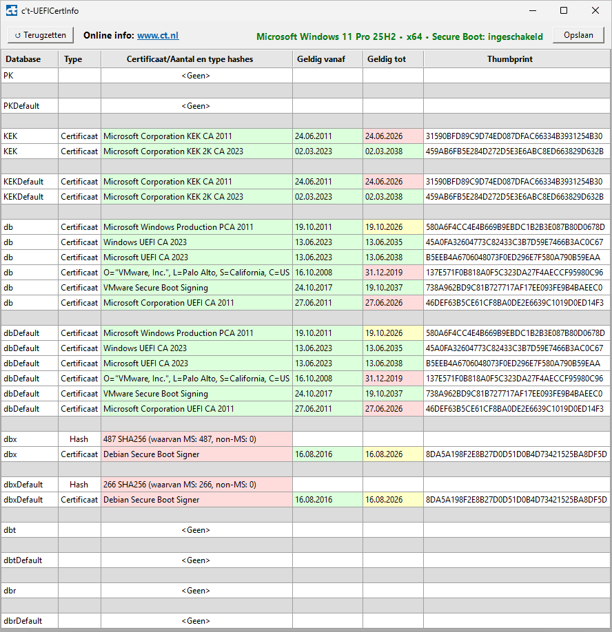Minimize the c't-UEFICertInfo window

point(533,10)
